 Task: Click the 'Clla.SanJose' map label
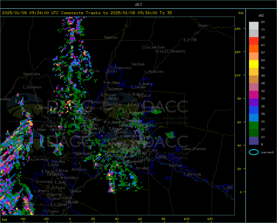coord(153,47)
